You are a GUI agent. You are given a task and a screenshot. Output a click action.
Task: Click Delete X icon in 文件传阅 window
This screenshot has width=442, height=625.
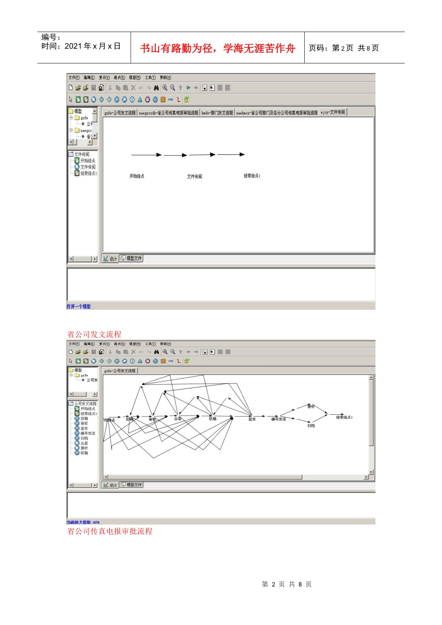pos(133,87)
